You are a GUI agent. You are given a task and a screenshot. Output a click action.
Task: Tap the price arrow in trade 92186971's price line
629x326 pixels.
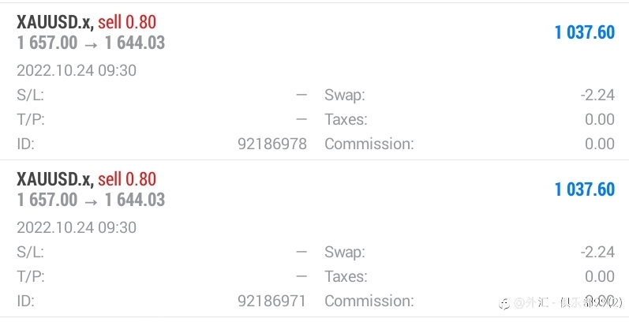pos(91,201)
